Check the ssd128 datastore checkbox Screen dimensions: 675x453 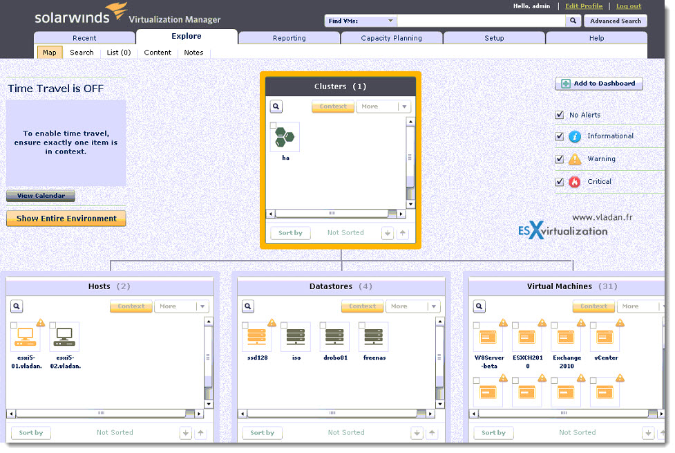click(245, 326)
